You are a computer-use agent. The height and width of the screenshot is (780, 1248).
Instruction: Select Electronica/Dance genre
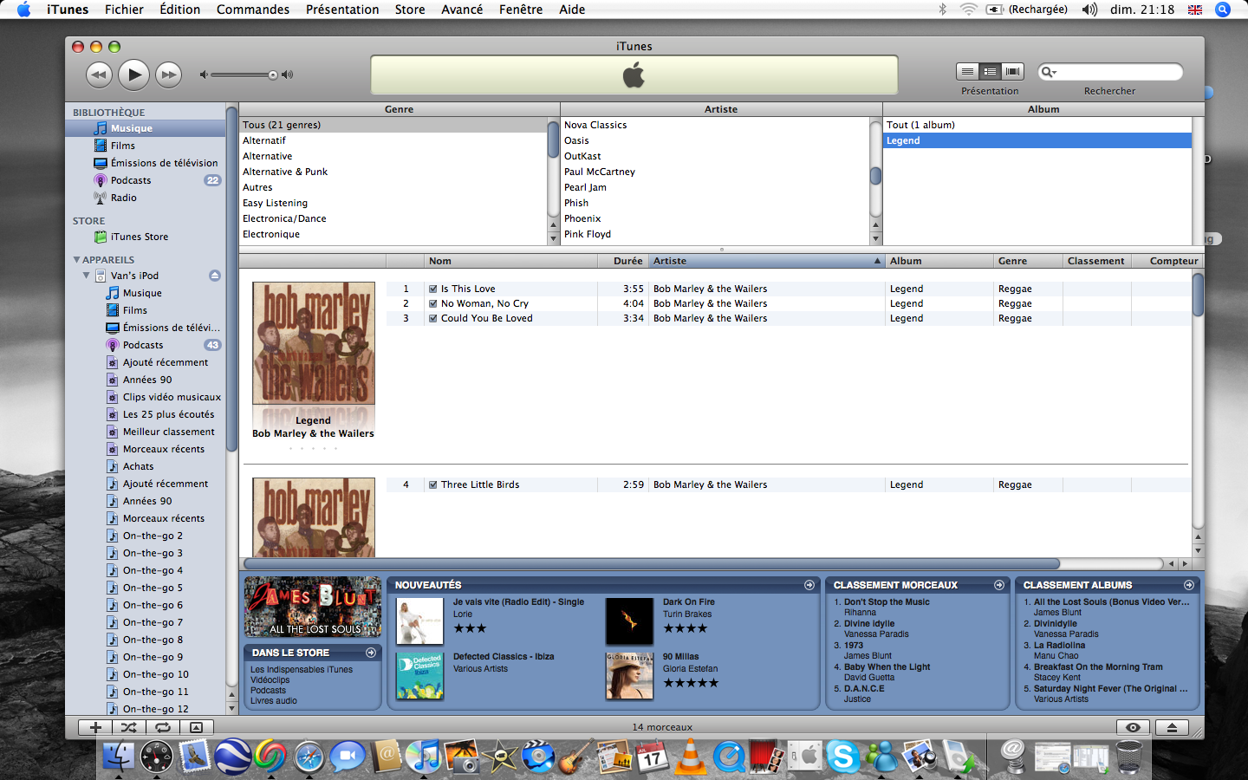tap(284, 218)
